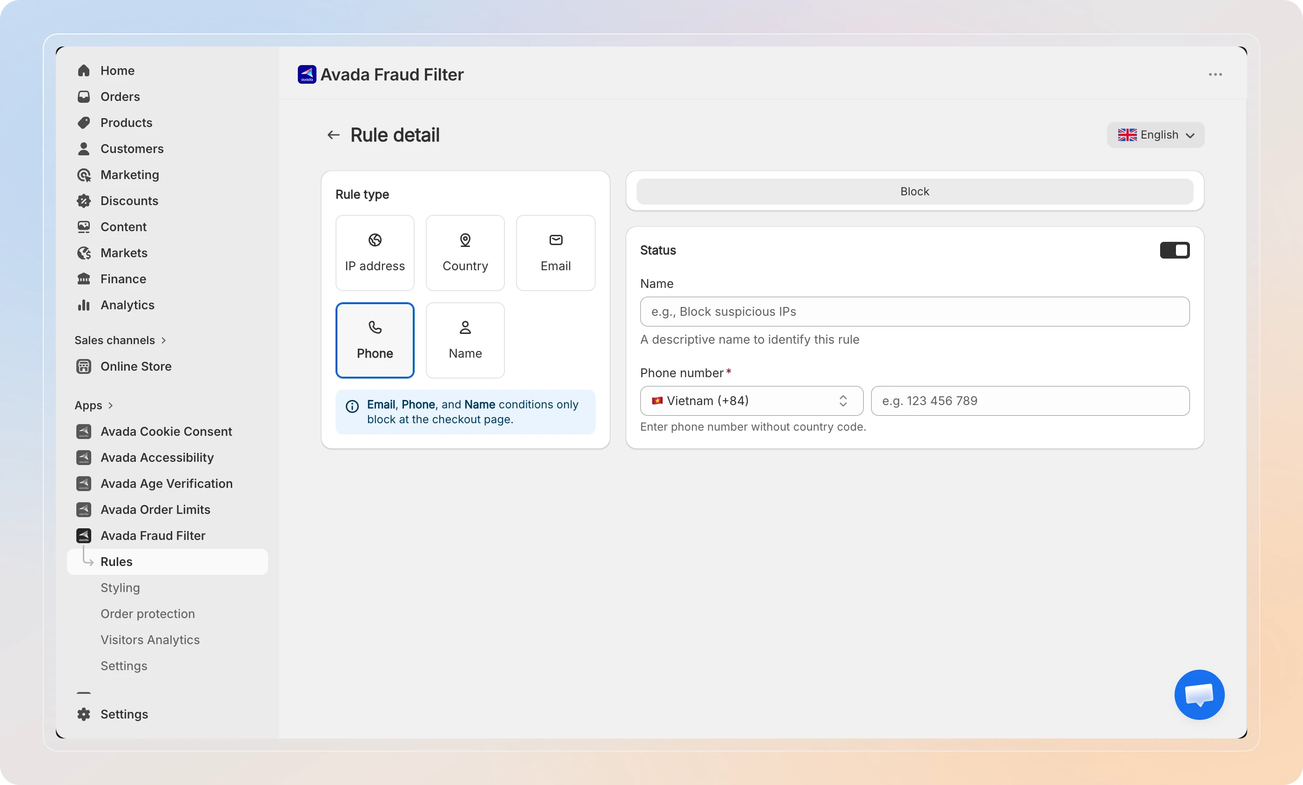Open the Styling submenu item
Image resolution: width=1303 pixels, height=785 pixels.
tap(120, 588)
